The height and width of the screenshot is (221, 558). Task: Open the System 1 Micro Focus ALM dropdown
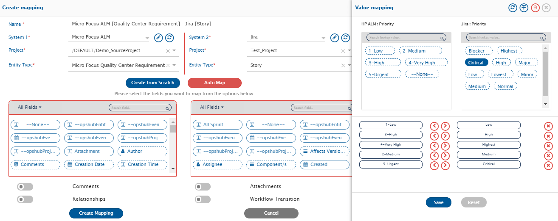pyautogui.click(x=147, y=38)
